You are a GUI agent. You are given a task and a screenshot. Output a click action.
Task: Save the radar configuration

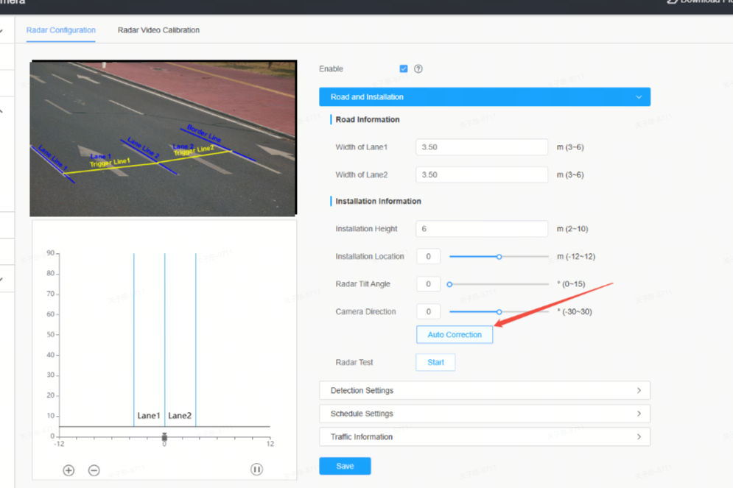coord(345,466)
